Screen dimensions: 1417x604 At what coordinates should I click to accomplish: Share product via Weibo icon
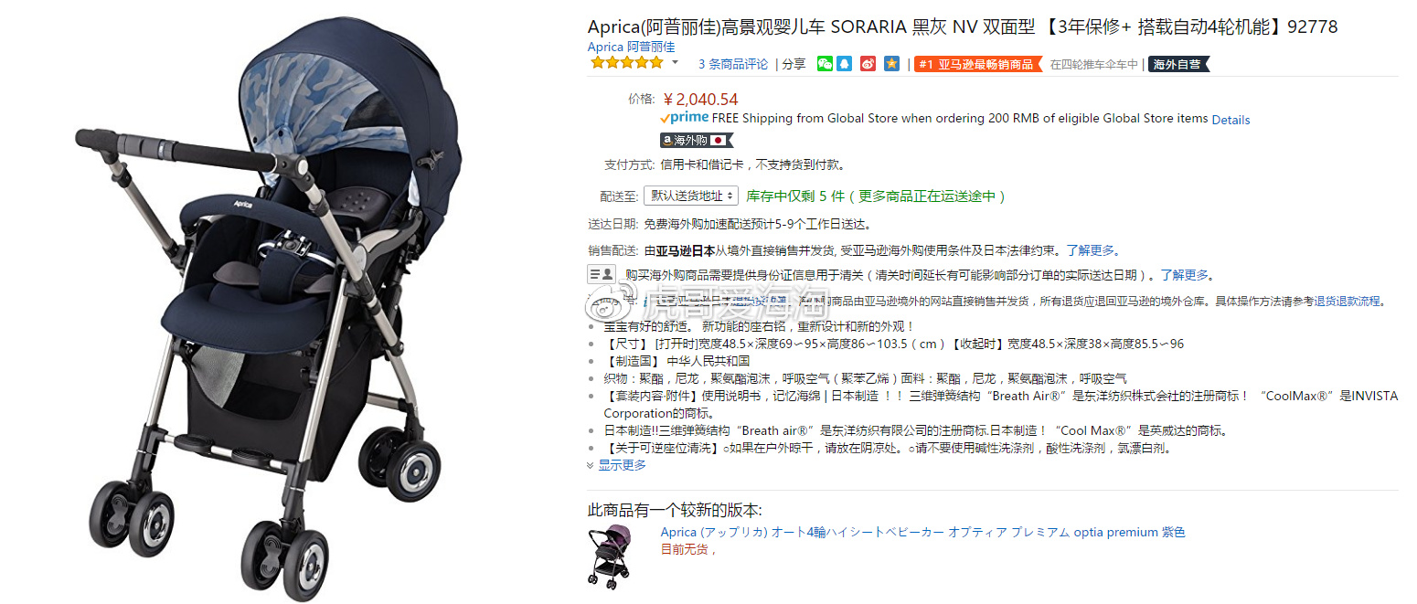pos(868,64)
